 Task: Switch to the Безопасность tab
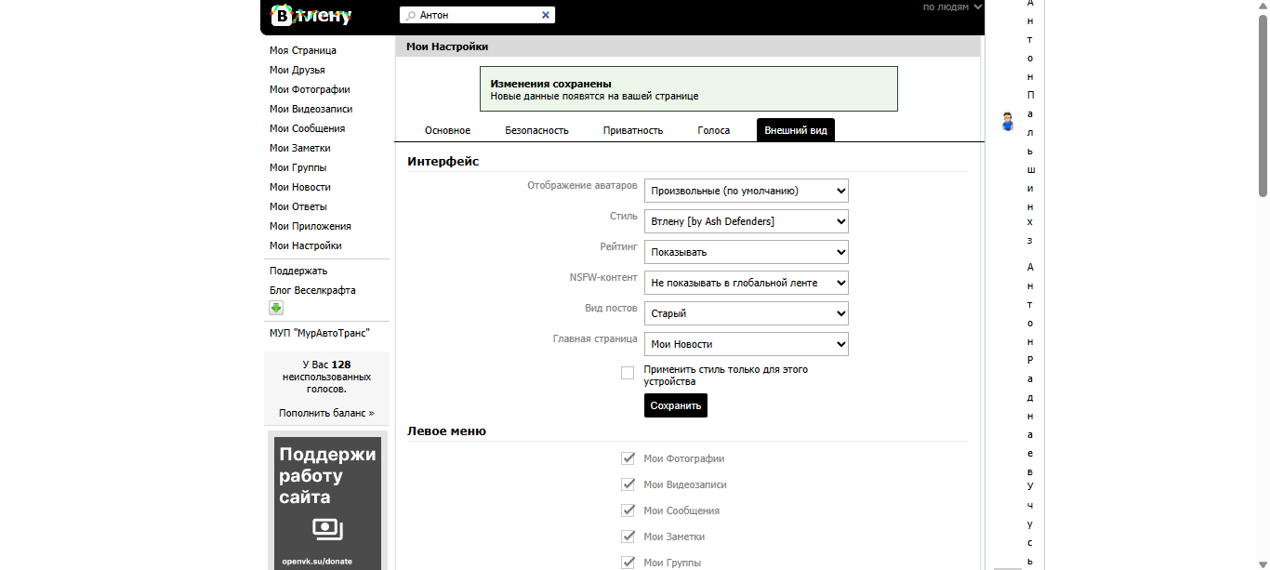pyautogui.click(x=536, y=130)
